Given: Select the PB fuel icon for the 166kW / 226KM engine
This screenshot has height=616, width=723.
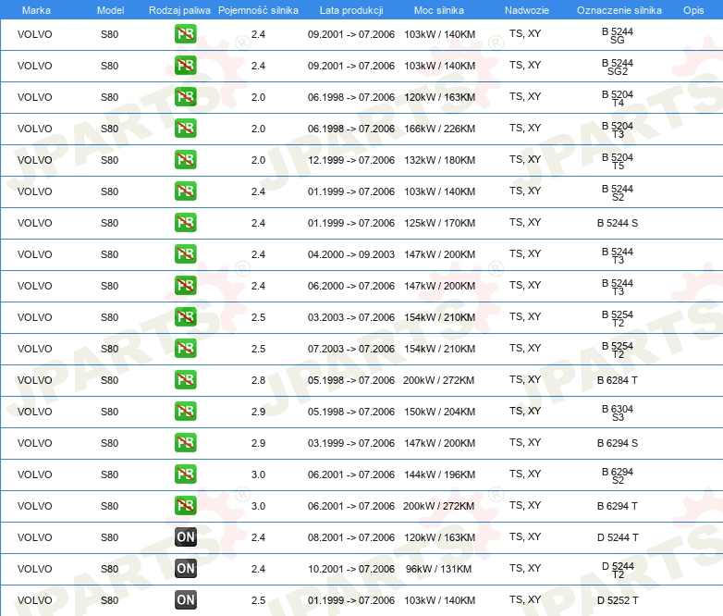Looking at the screenshot, I should click(x=185, y=129).
